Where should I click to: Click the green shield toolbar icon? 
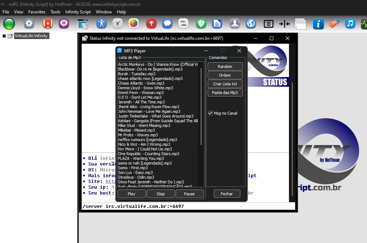coord(201,24)
